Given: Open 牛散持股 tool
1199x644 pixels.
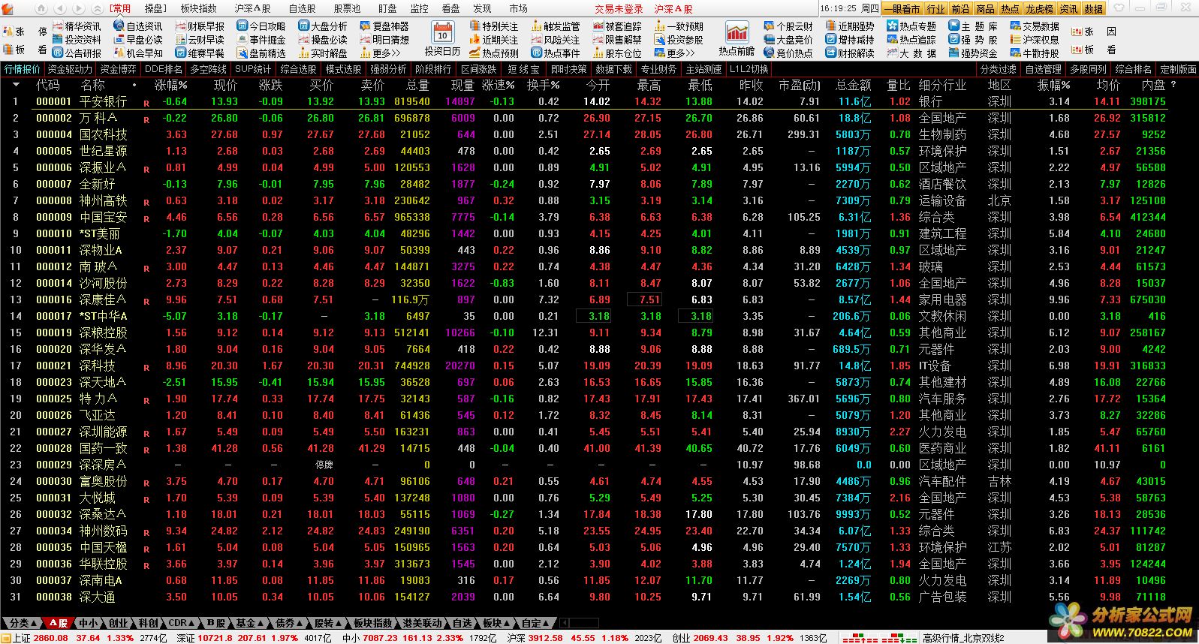Looking at the screenshot, I should tap(1035, 53).
